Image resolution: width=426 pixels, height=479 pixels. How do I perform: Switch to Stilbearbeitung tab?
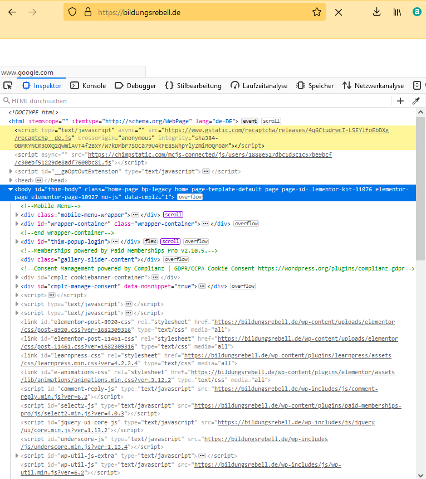click(x=193, y=86)
